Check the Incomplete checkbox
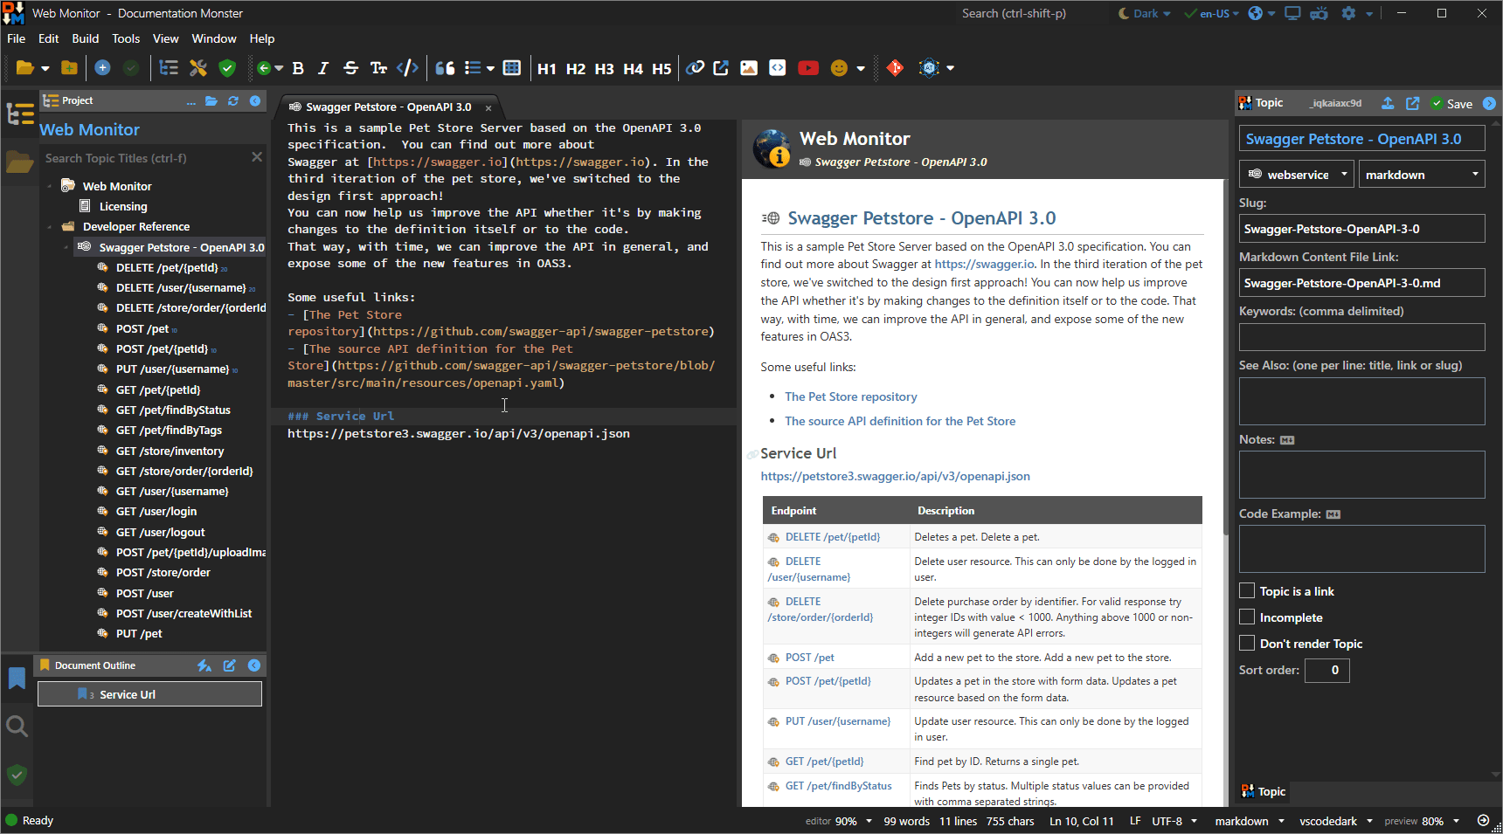1503x834 pixels. [x=1247, y=617]
